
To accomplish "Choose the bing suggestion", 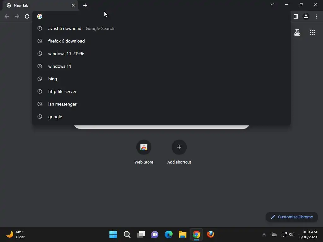I will pyautogui.click(x=161, y=79).
